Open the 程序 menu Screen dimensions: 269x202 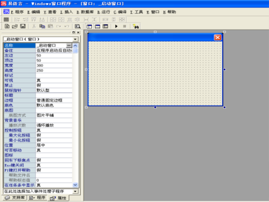tap(17, 12)
